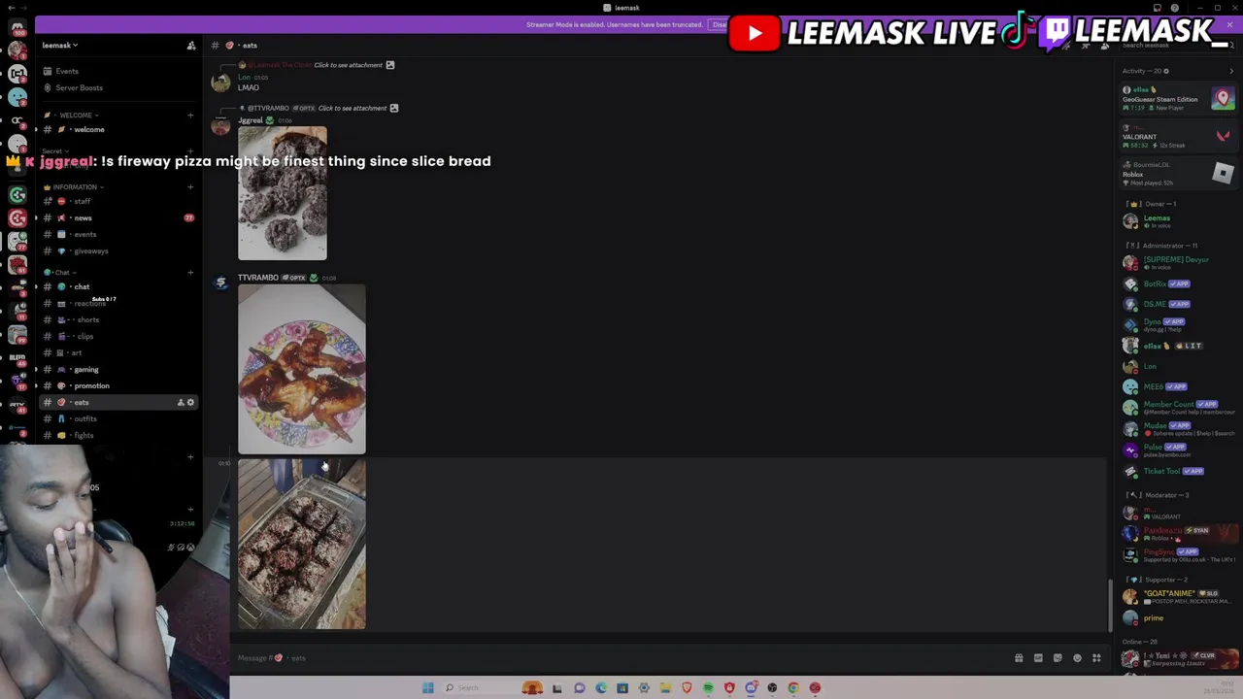1243x699 pixels.
Task: Open the emoji picker icon
Action: tap(1077, 658)
